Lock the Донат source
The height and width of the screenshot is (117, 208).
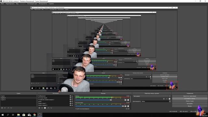(x=72, y=102)
